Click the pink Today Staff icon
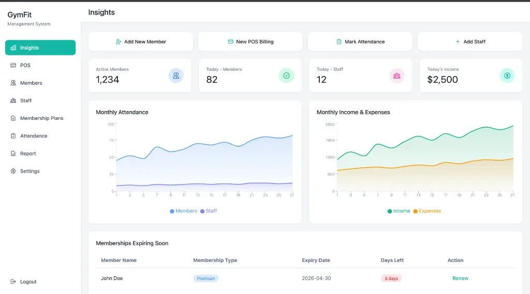530x294 pixels. tap(397, 75)
